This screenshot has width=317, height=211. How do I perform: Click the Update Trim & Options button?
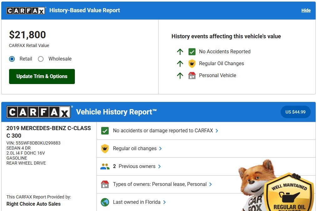coord(42,76)
